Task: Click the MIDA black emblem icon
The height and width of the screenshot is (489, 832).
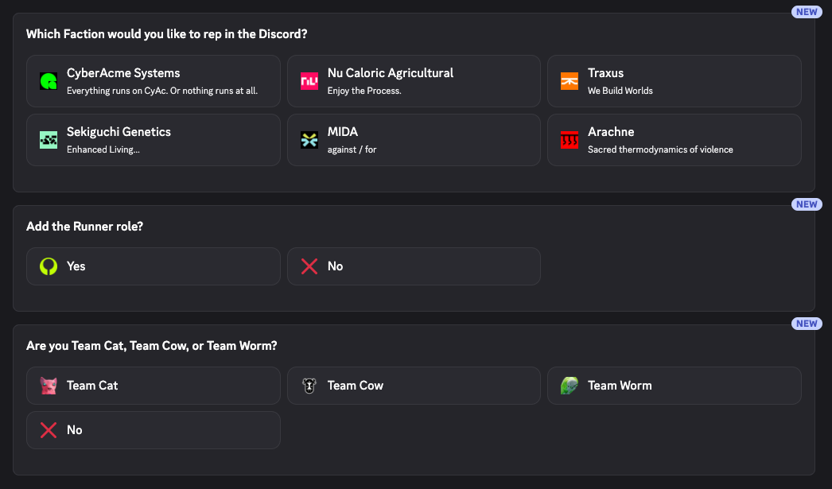Action: click(x=309, y=139)
